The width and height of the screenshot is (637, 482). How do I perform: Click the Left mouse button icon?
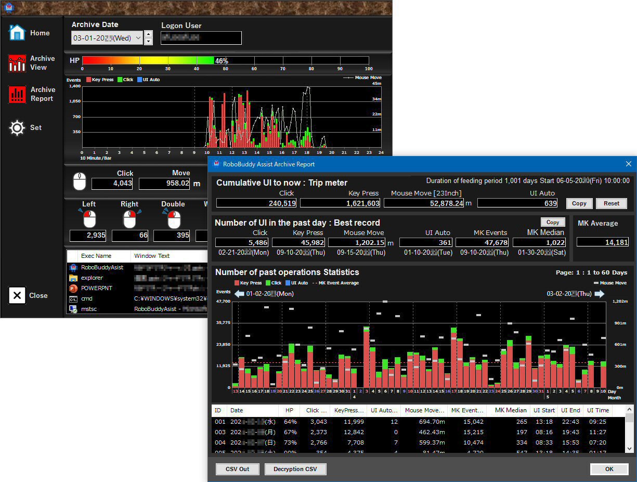[x=89, y=219]
